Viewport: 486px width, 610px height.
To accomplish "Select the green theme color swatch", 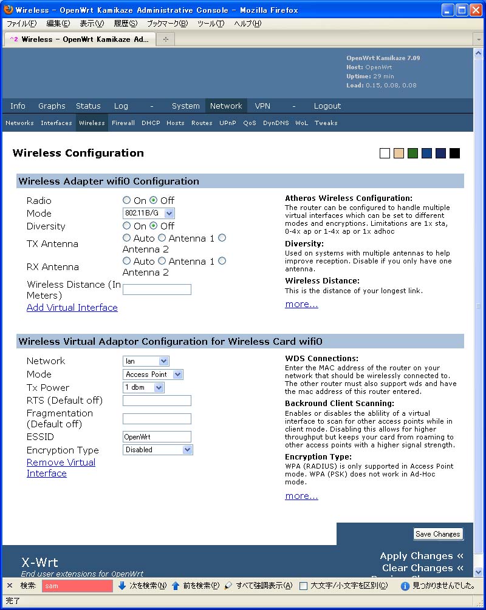I will coord(412,154).
